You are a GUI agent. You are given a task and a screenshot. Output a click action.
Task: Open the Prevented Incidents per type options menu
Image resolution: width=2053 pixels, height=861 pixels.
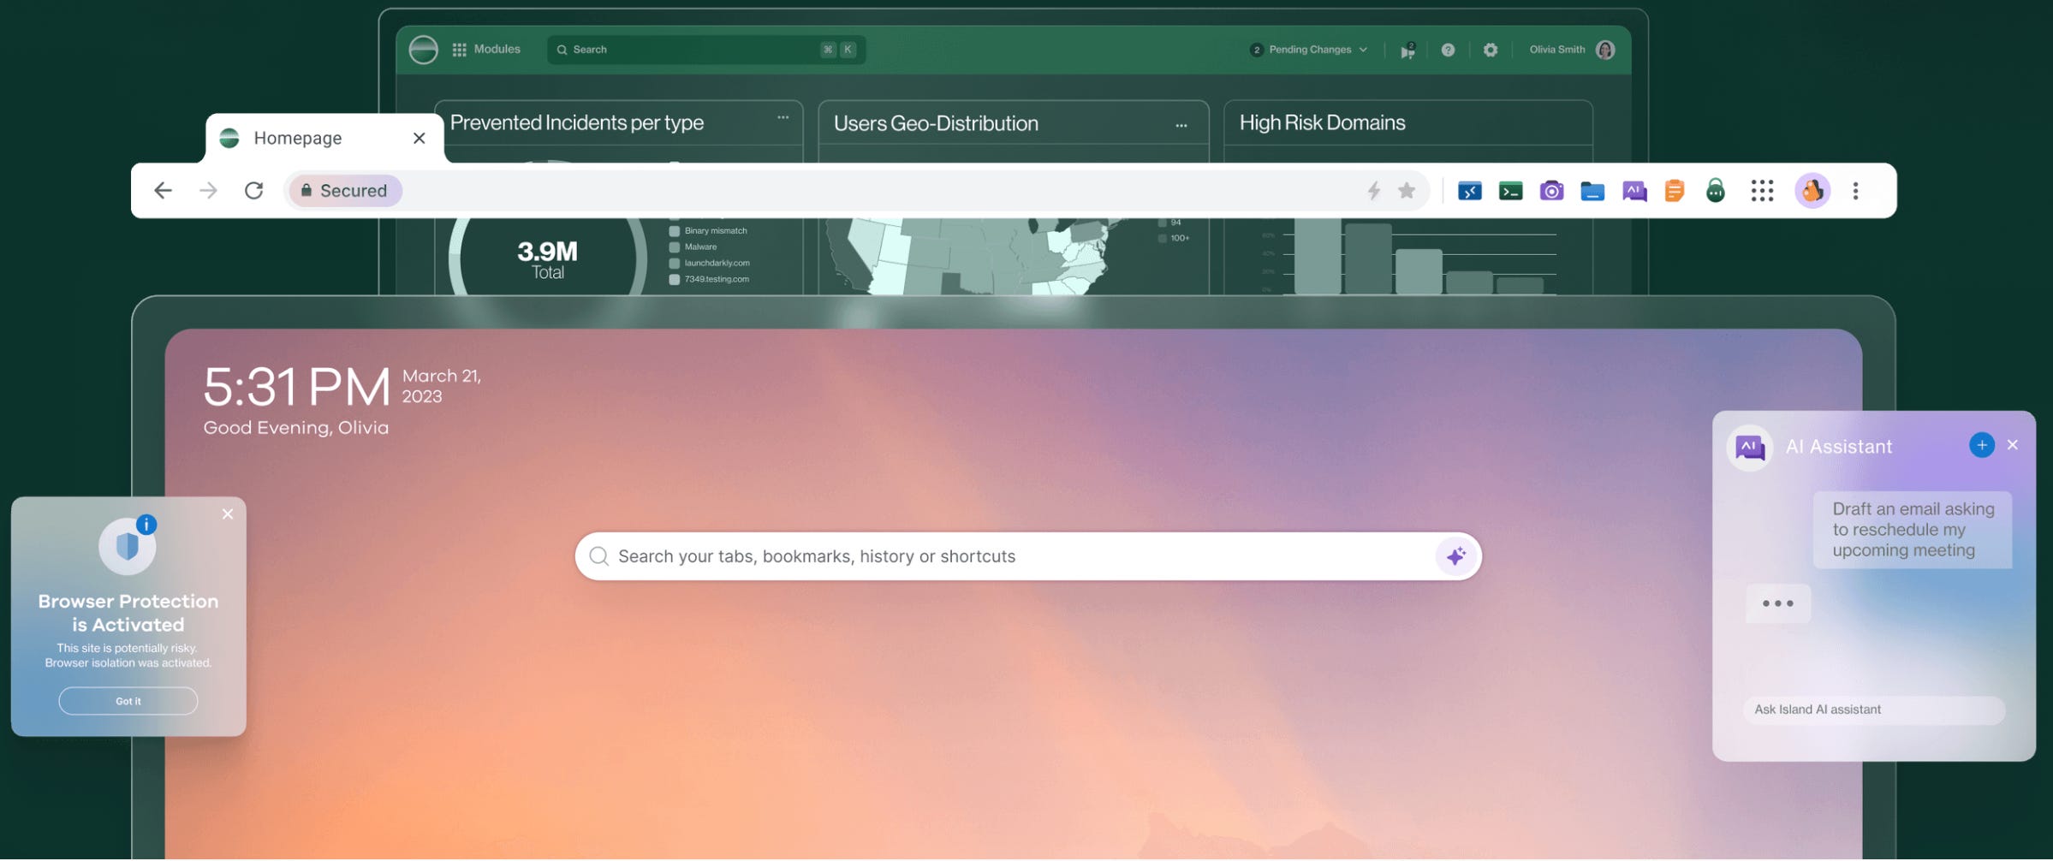point(782,117)
